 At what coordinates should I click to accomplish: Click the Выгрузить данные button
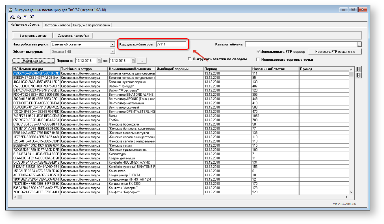[x=33, y=36]
